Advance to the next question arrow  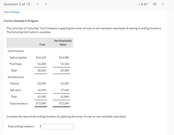[x=46, y=4]
